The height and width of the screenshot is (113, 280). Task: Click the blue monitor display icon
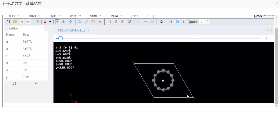coord(38,22)
